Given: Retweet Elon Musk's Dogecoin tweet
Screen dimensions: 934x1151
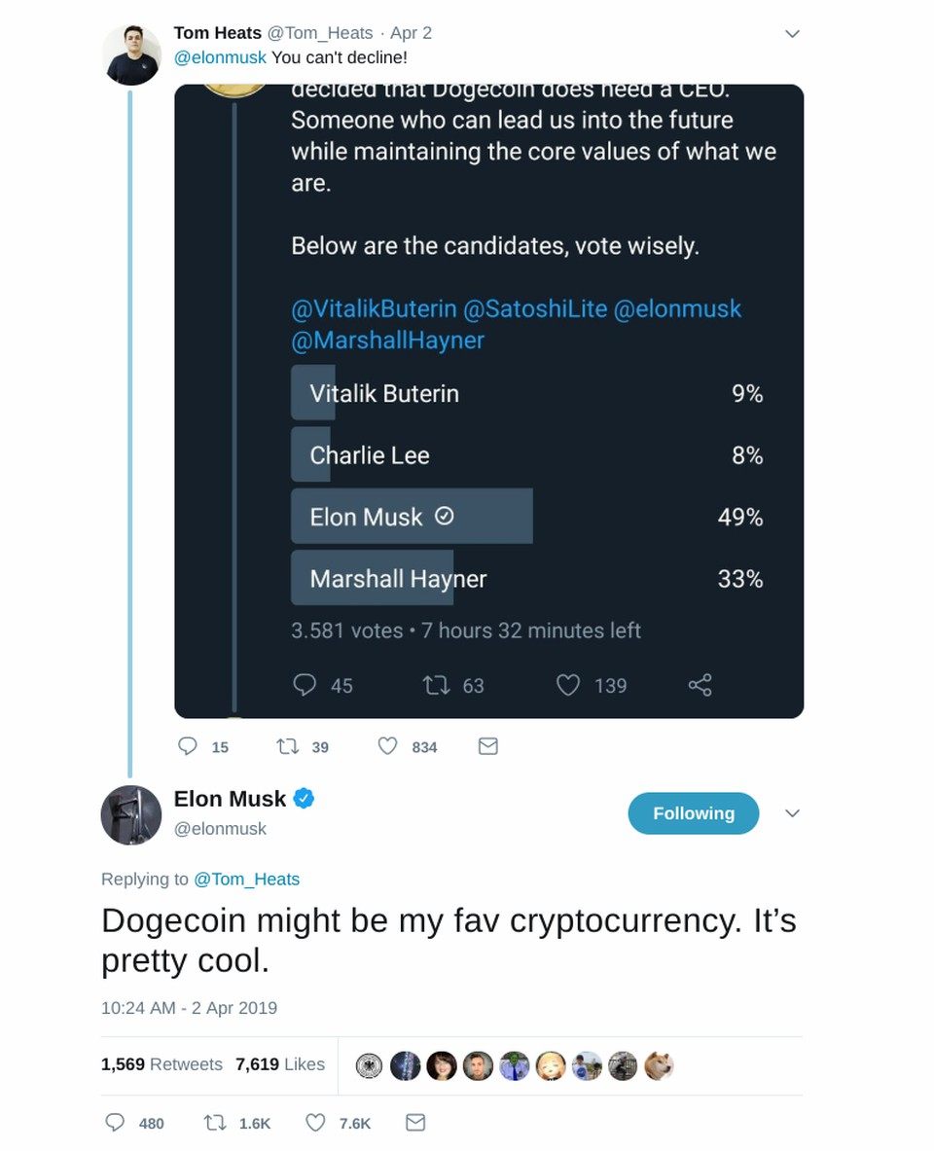Looking at the screenshot, I should point(215,1123).
